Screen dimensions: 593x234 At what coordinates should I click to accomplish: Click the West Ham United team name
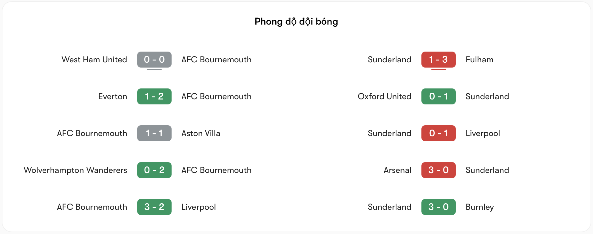coord(94,60)
